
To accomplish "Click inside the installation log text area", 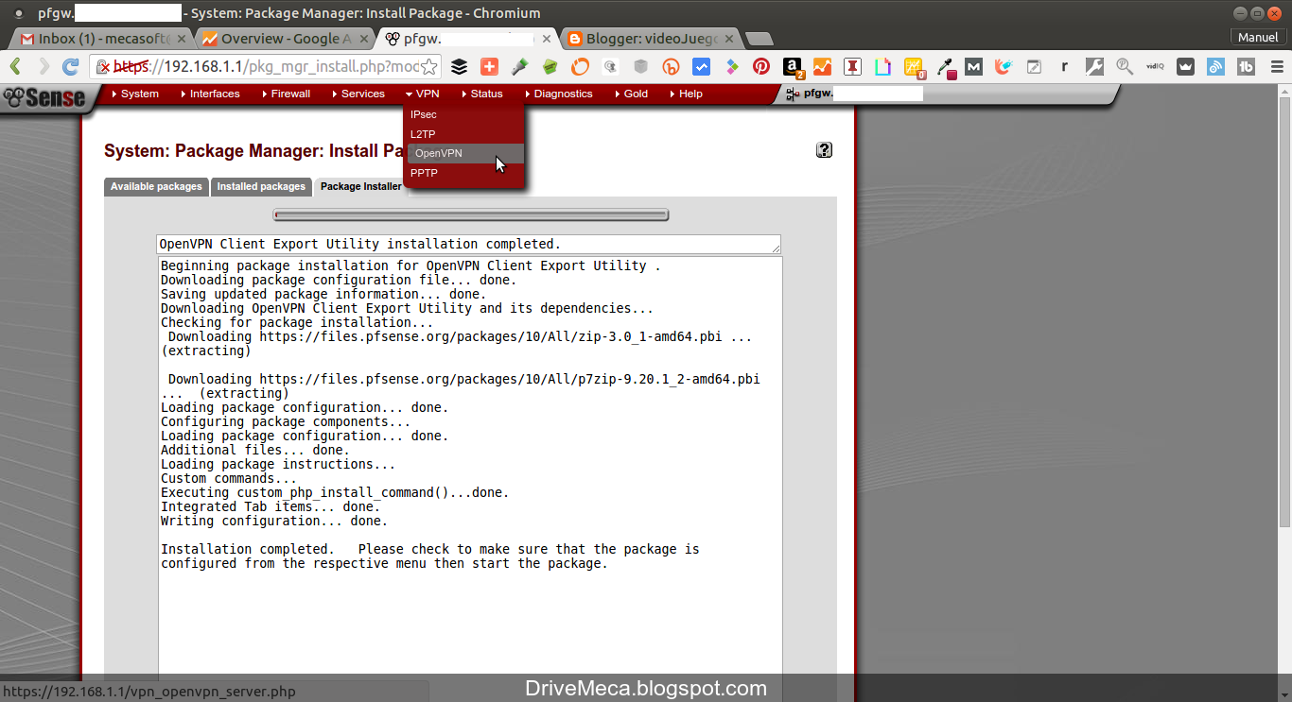I will (x=470, y=463).
